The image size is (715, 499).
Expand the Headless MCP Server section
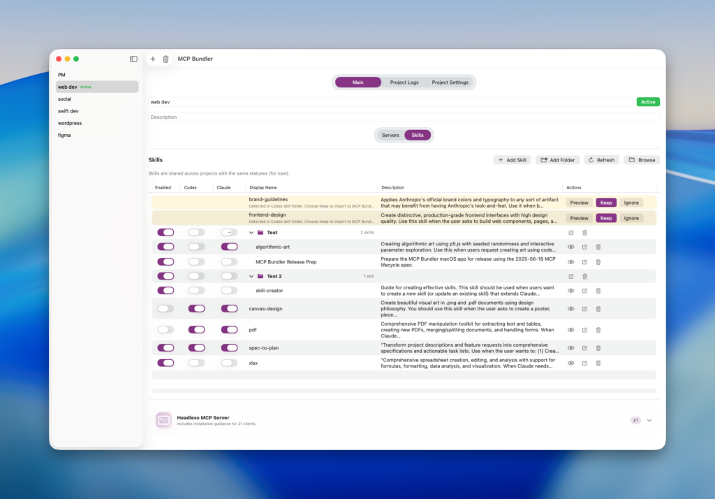649,420
